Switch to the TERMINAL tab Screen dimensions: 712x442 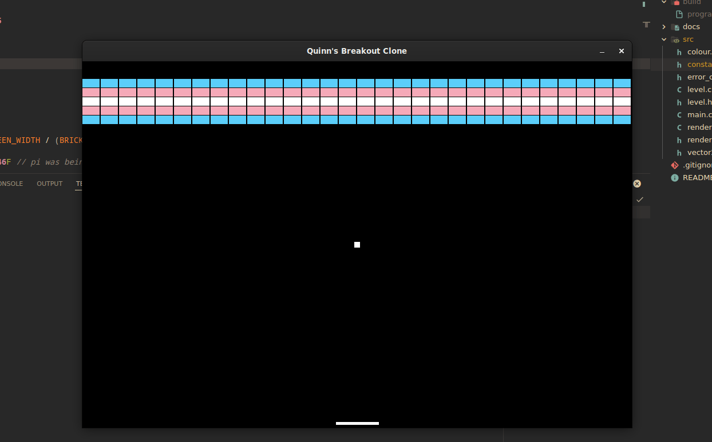pos(80,184)
